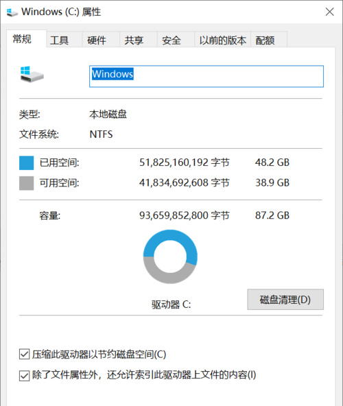Click the blue used space swatch
Viewport: 343px width, 406px height.
click(27, 163)
